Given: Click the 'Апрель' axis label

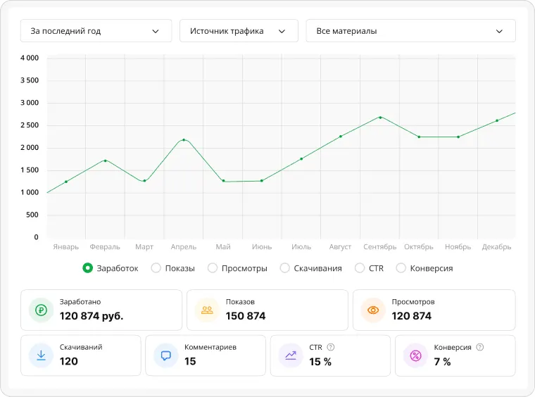Looking at the screenshot, I should point(184,246).
